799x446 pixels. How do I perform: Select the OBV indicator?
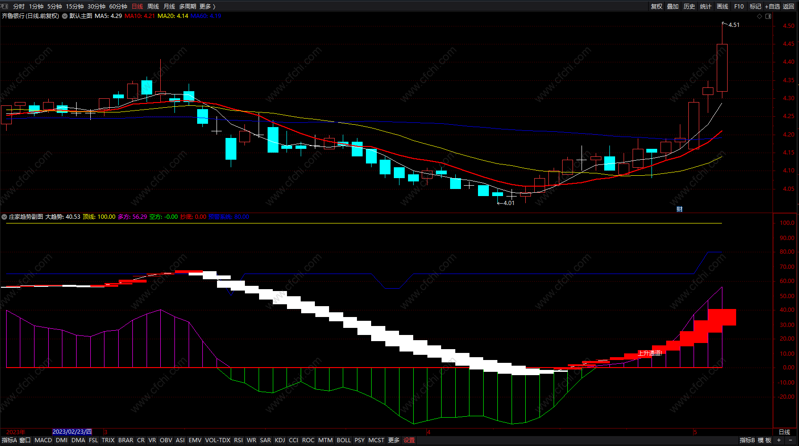pos(166,440)
